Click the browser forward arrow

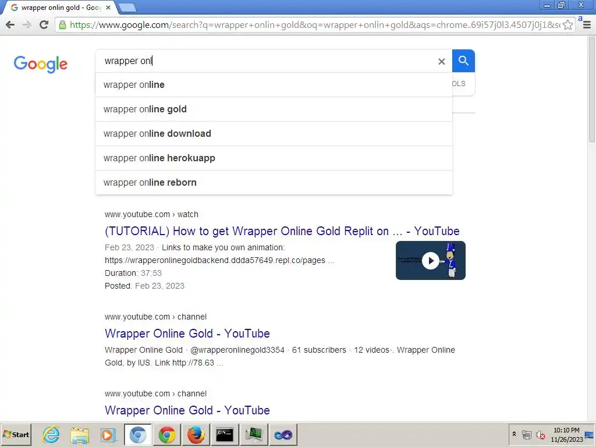(x=27, y=25)
